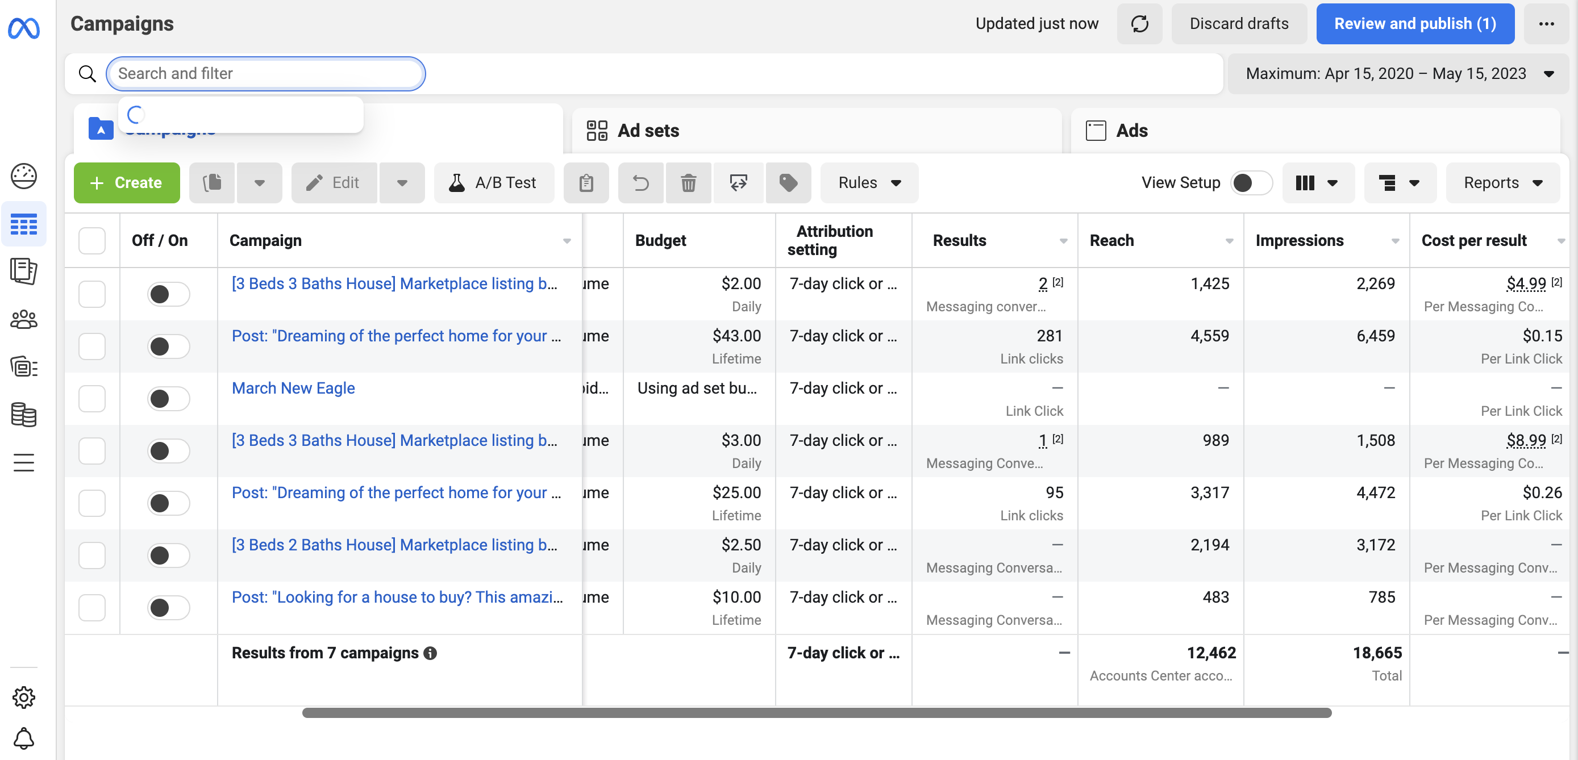Click the green Create button
1578x760 pixels.
(x=127, y=182)
